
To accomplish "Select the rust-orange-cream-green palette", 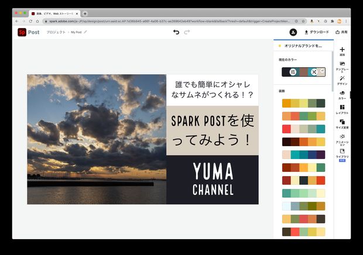I will [303, 168].
